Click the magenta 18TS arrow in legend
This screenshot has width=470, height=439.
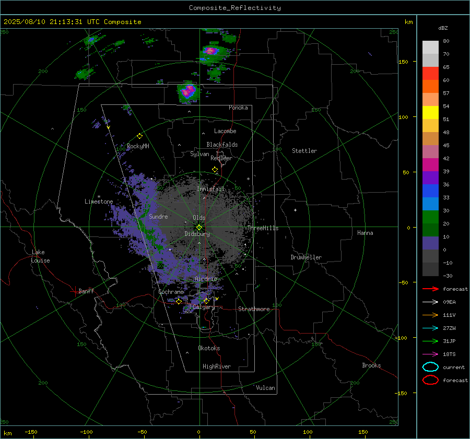430,354
